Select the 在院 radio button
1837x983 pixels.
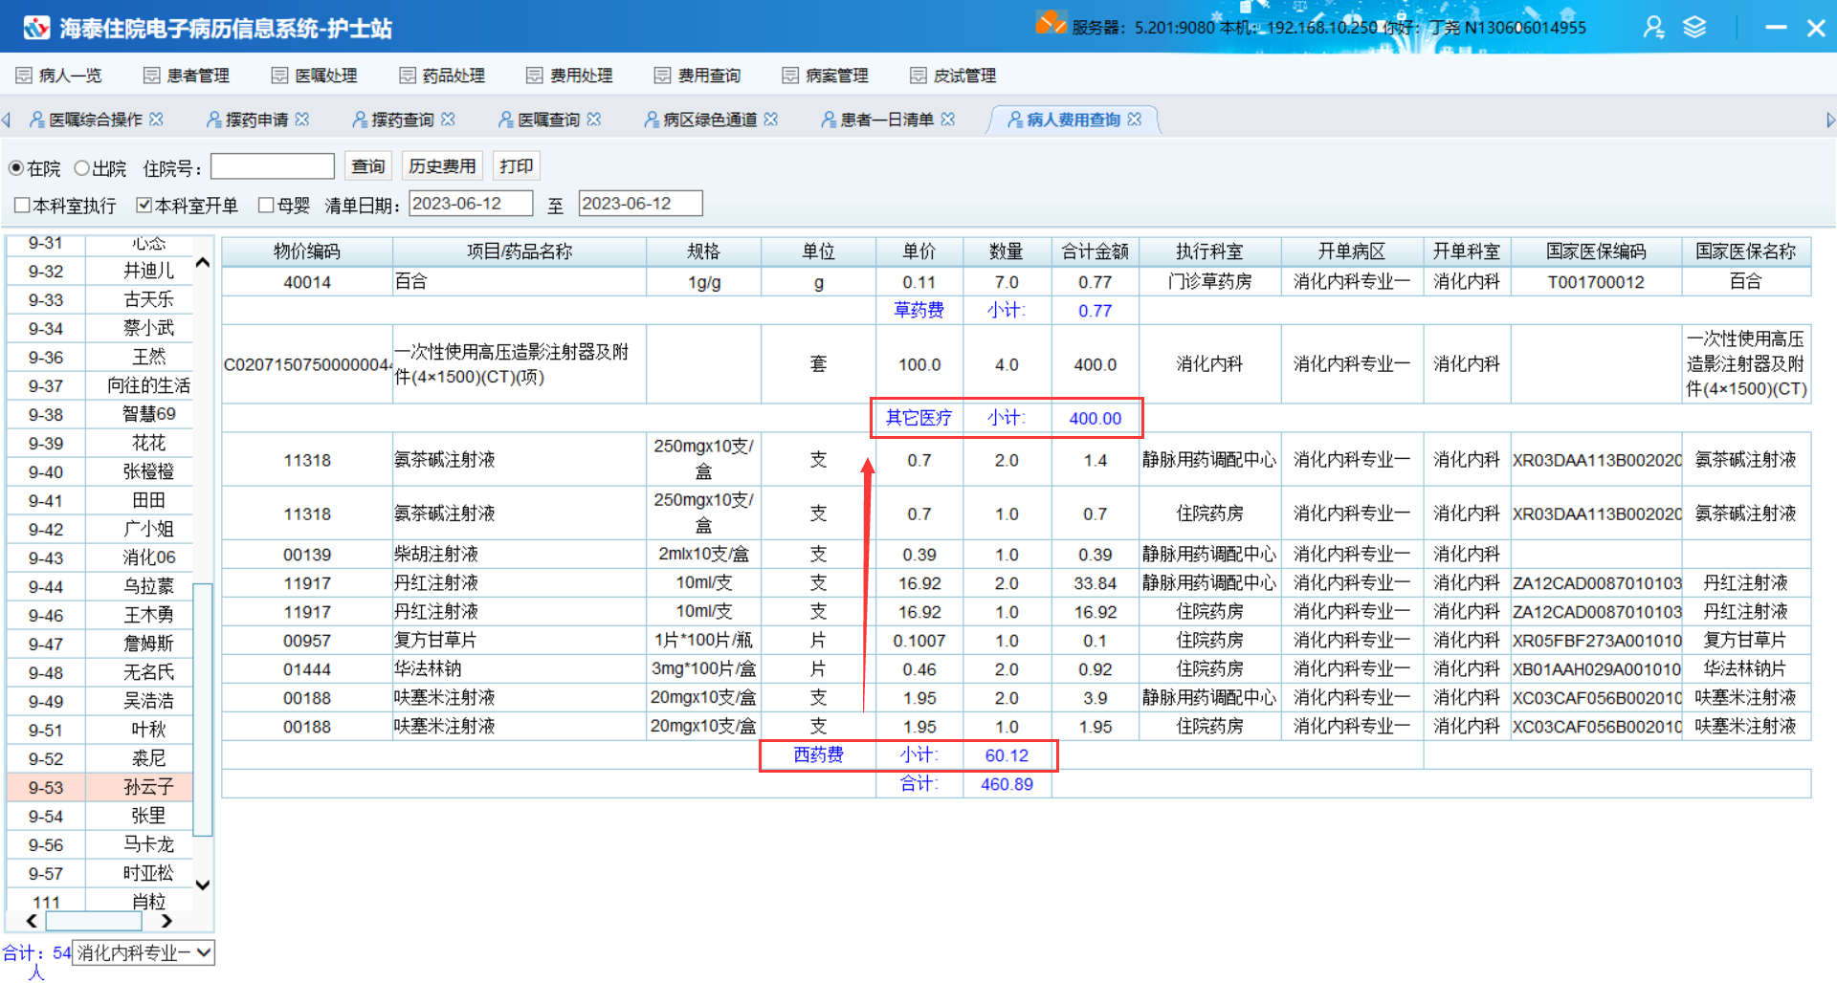[x=16, y=168]
